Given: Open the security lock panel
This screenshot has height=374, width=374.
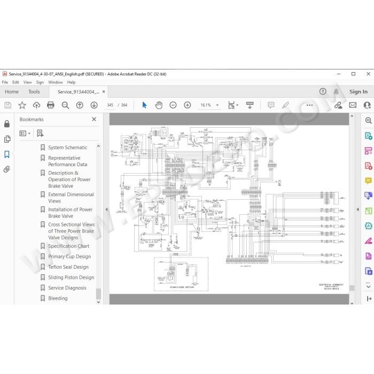Looking at the screenshot, I should [x=7, y=124].
